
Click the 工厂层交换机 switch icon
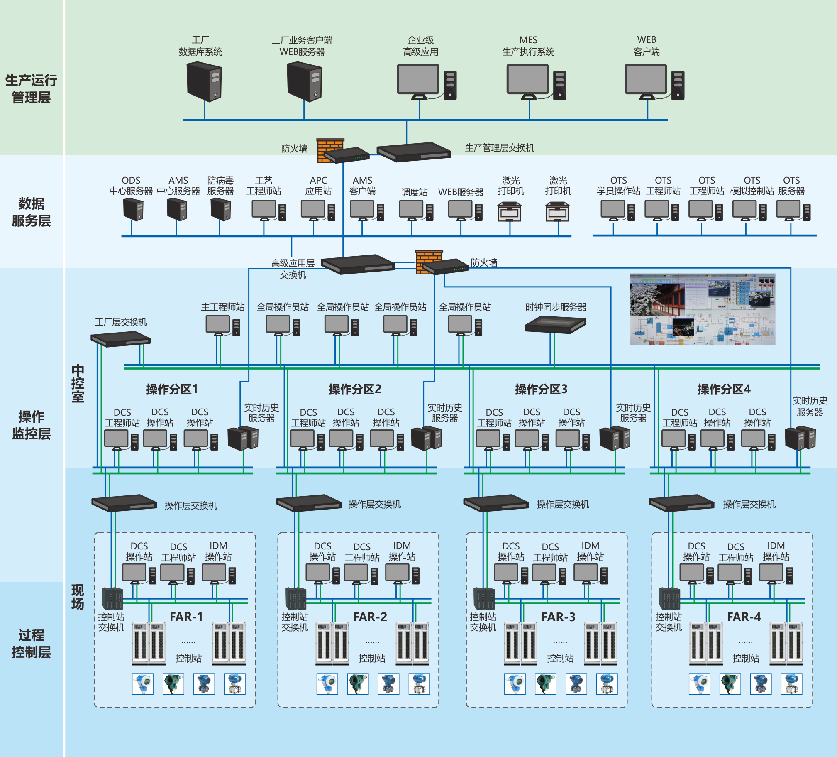pyautogui.click(x=120, y=338)
